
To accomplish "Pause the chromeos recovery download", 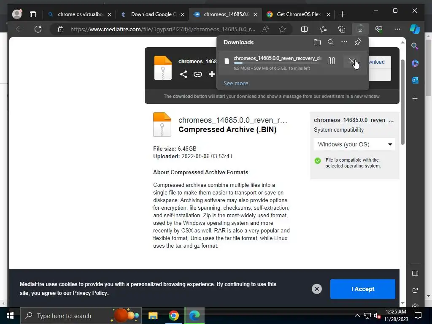I will tap(332, 61).
